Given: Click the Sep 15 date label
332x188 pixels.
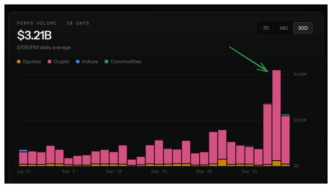Looking at the screenshot, I should pos(159,171).
